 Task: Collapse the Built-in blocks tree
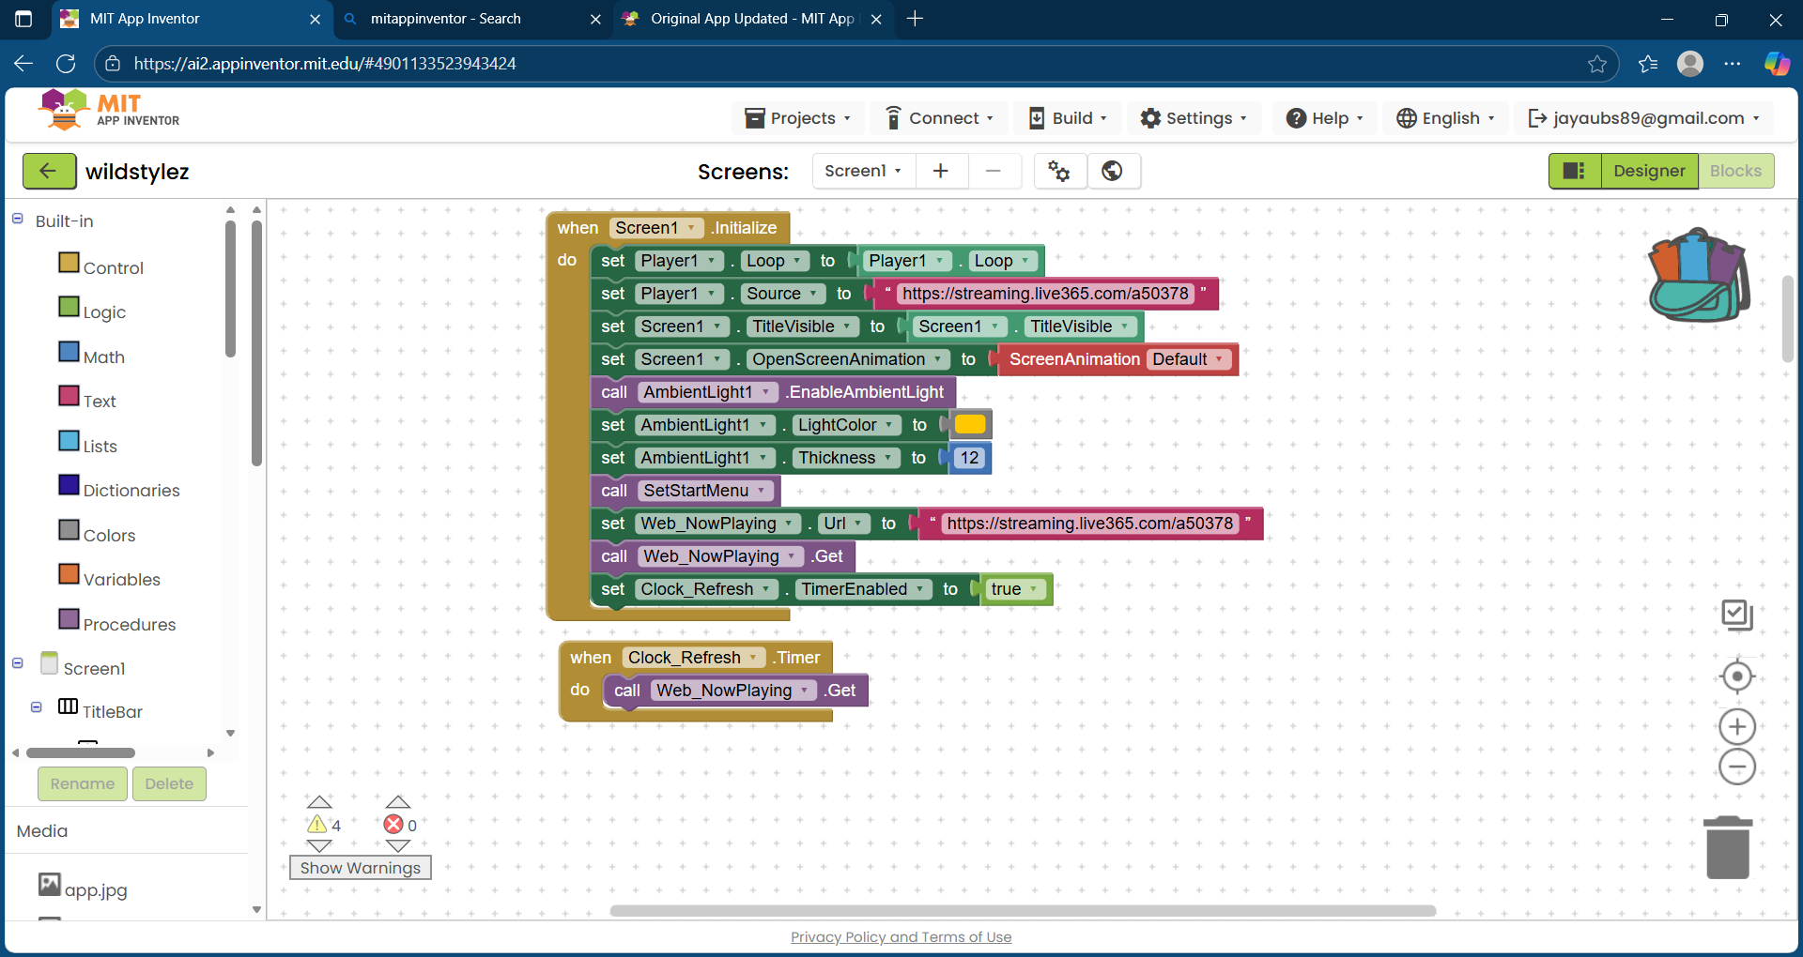click(x=18, y=220)
